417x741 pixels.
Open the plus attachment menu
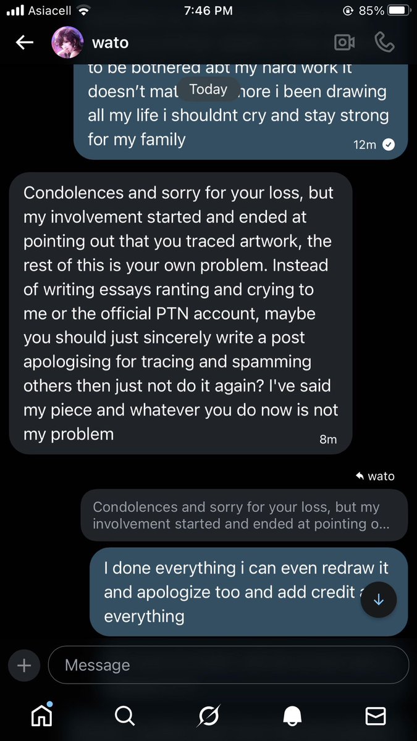click(x=24, y=665)
